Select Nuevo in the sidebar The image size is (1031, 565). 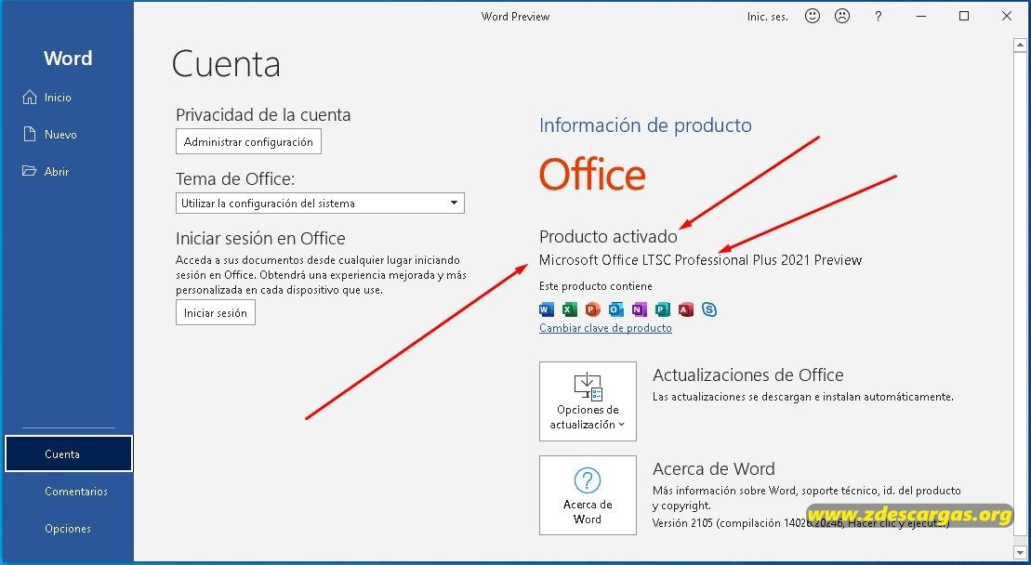(67, 134)
